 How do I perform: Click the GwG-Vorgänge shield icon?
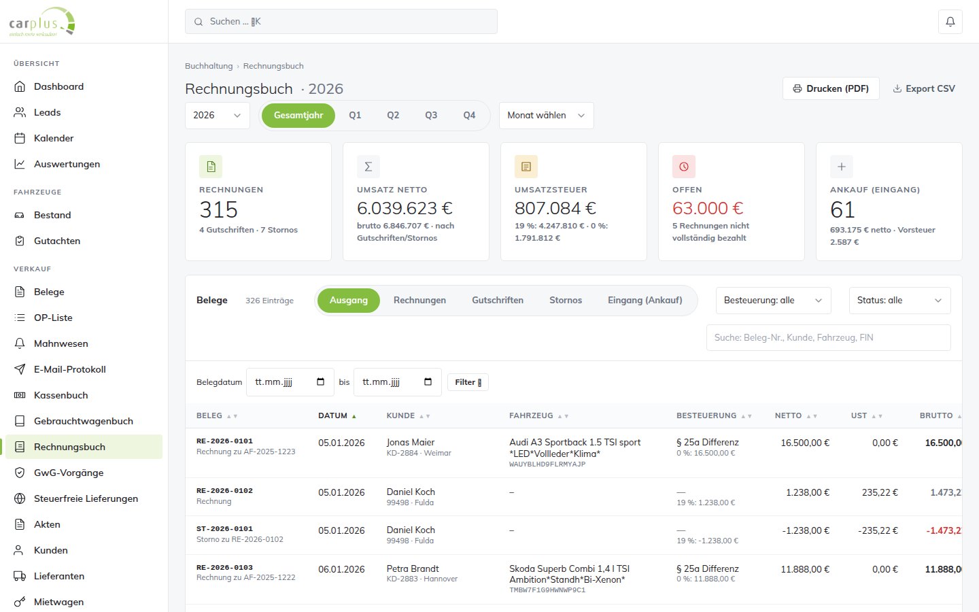20,473
